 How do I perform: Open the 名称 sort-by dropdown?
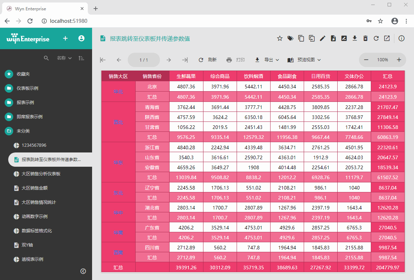[64, 58]
